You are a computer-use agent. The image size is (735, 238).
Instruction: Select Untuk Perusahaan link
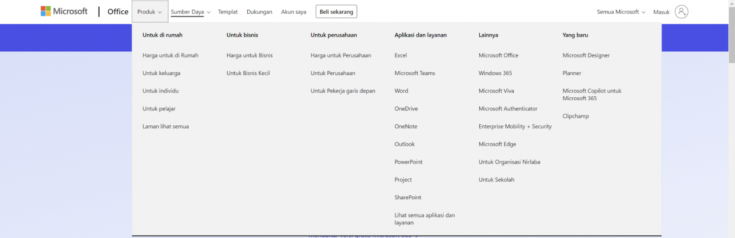(x=333, y=73)
